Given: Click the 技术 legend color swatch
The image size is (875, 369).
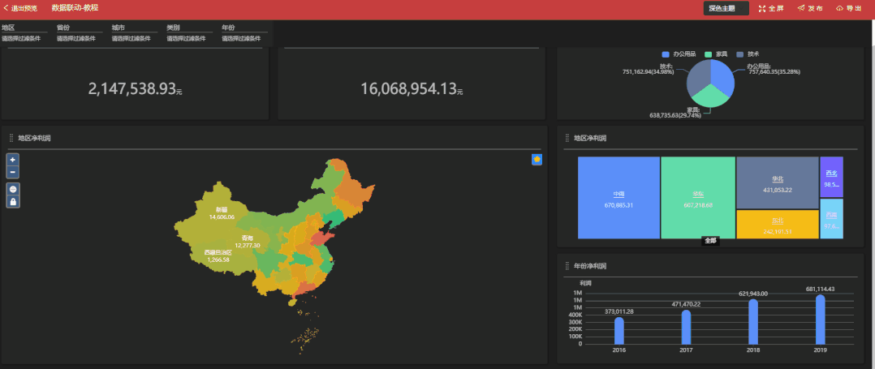Looking at the screenshot, I should [740, 54].
